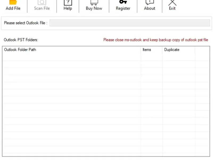
Task: Click the Exit X icon
Action: 172,2
